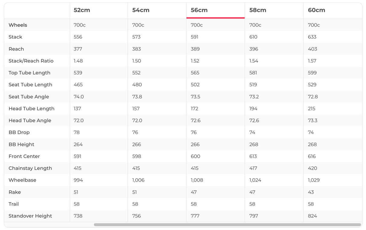Click the 613 front center value
The height and width of the screenshot is (230, 366).
tap(253, 156)
